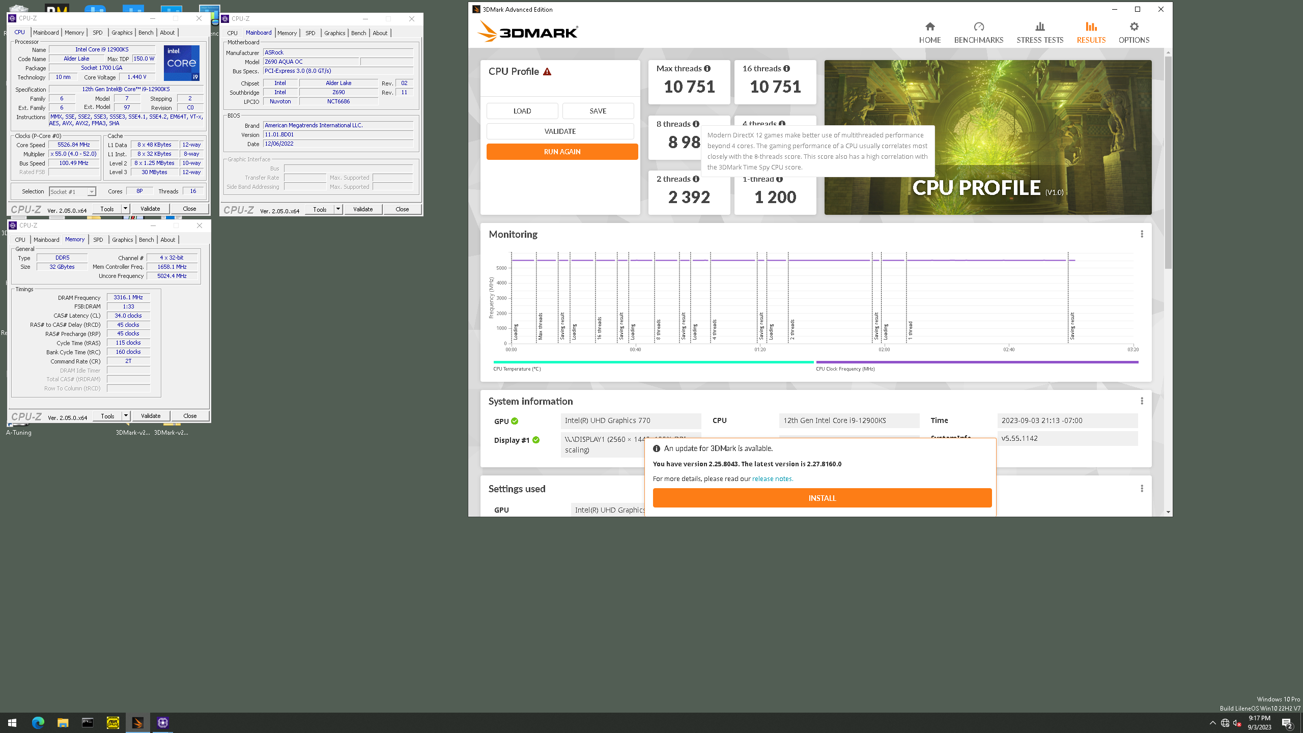This screenshot has width=1303, height=733.
Task: Click the 2 threads info icon
Action: (696, 179)
